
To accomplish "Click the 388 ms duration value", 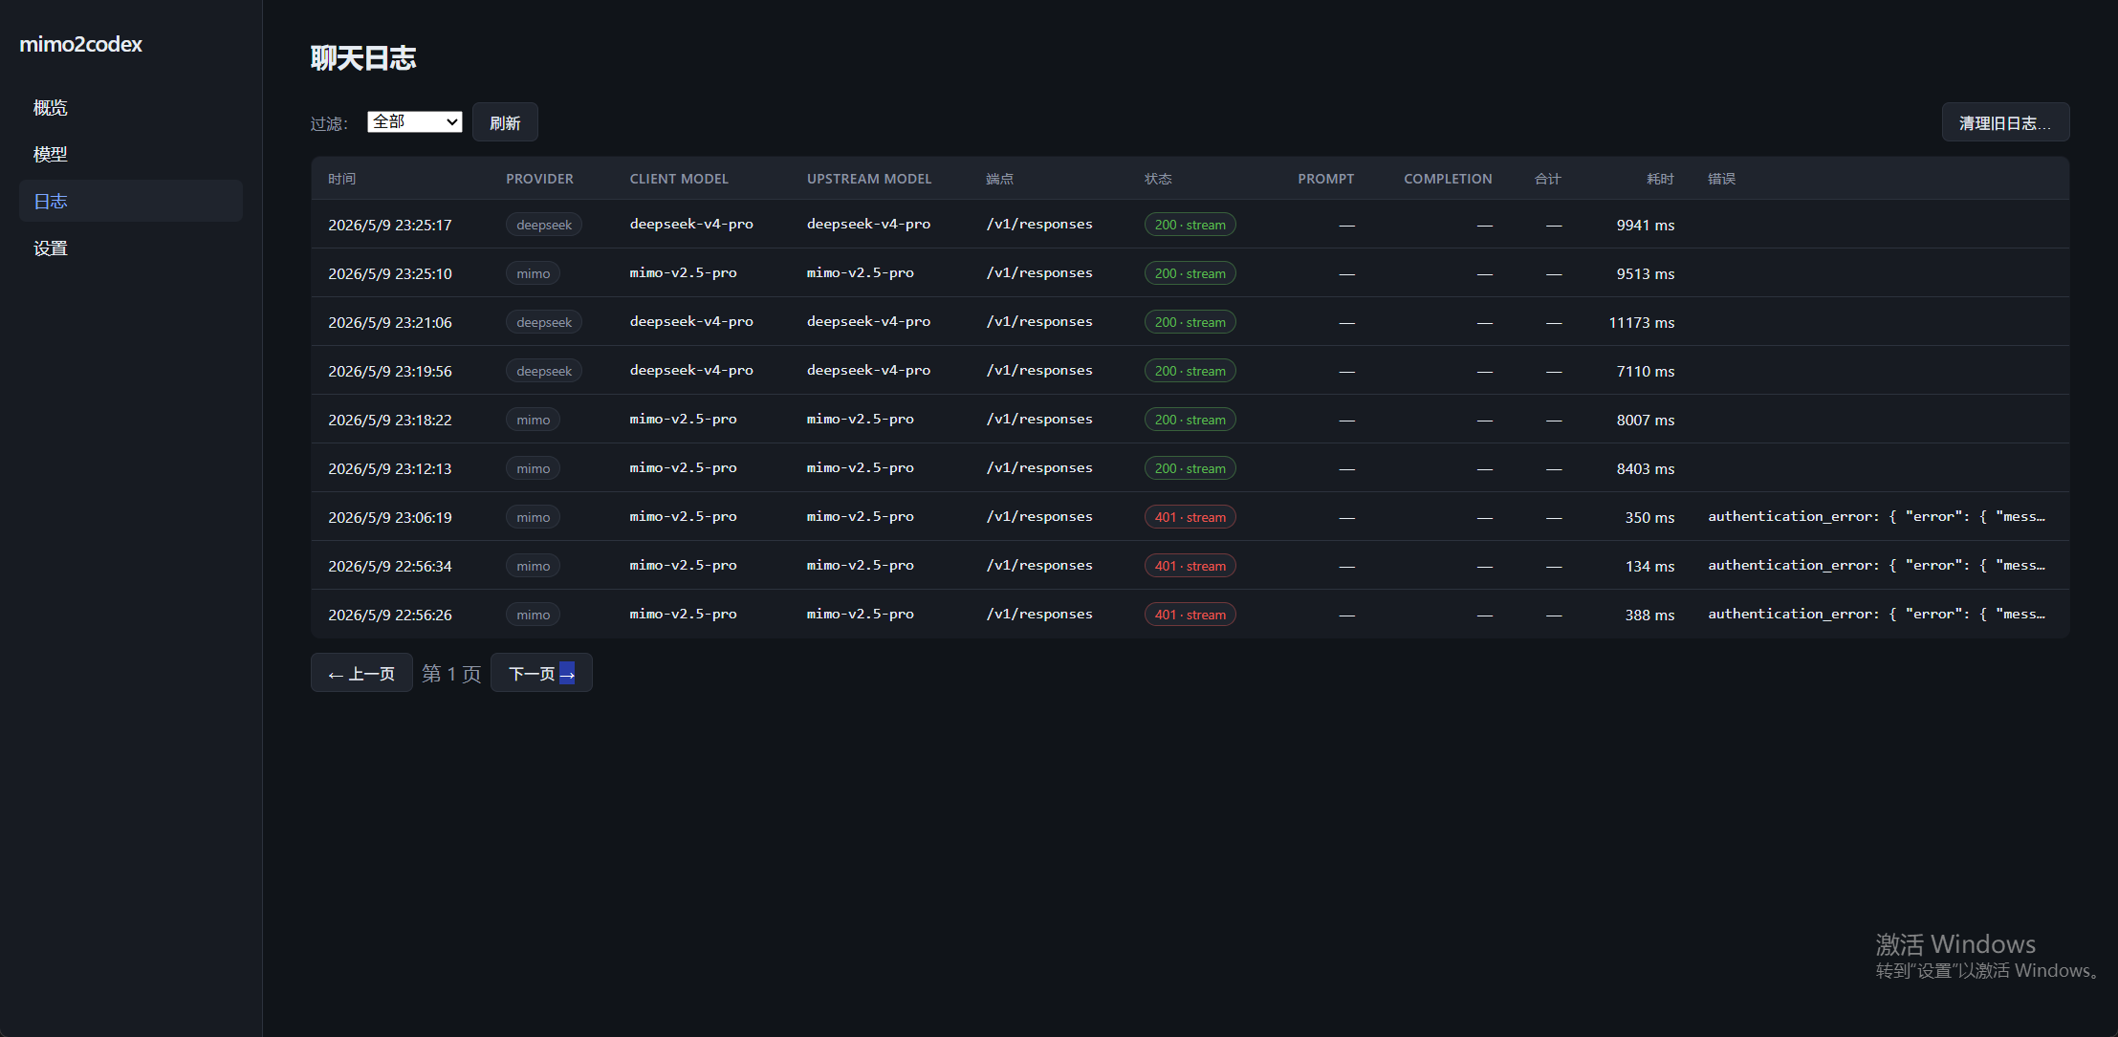I will coord(1649,615).
